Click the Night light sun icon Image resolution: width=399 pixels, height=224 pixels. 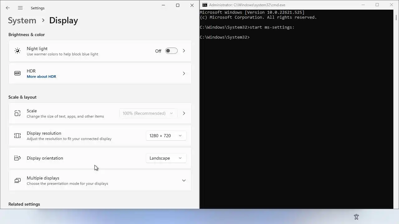(17, 51)
